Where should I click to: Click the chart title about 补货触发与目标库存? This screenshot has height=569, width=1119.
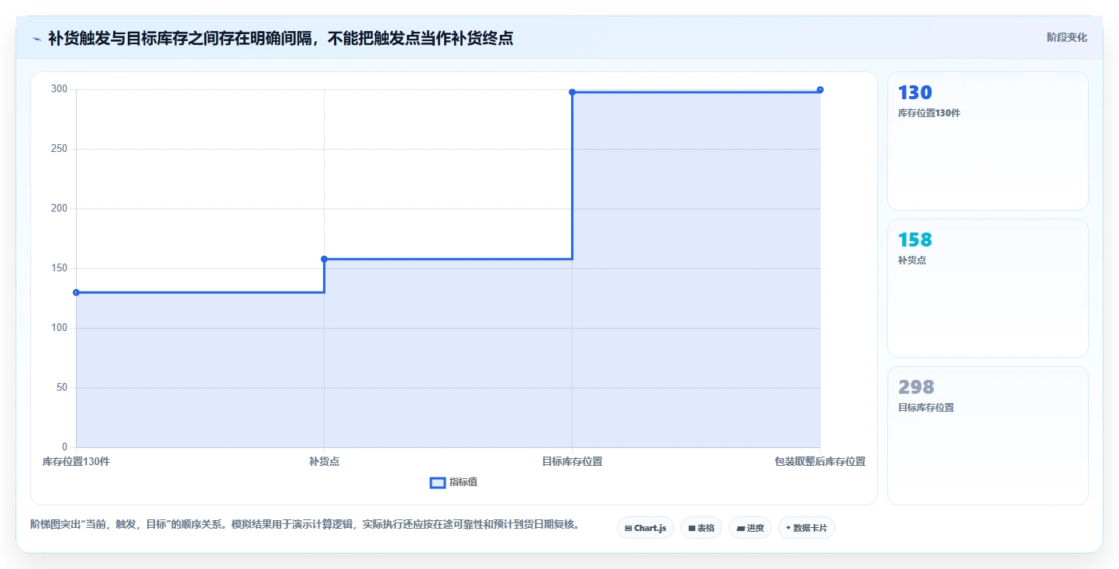(x=281, y=38)
